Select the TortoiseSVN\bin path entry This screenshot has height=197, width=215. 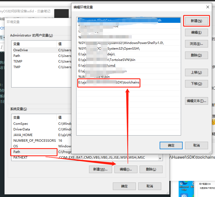(107, 60)
